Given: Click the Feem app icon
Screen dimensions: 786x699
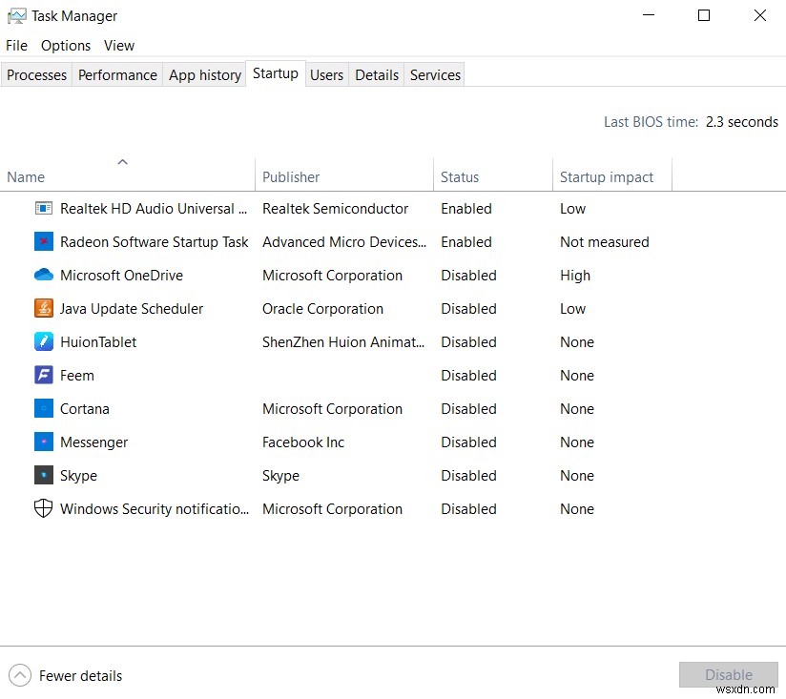Looking at the screenshot, I should (43, 375).
